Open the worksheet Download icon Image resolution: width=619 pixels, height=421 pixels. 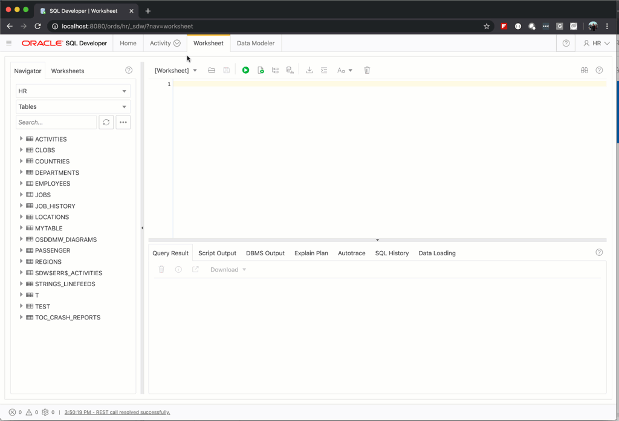[x=309, y=70]
